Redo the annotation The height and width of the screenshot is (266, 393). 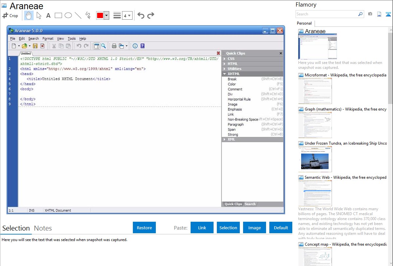[x=151, y=15]
